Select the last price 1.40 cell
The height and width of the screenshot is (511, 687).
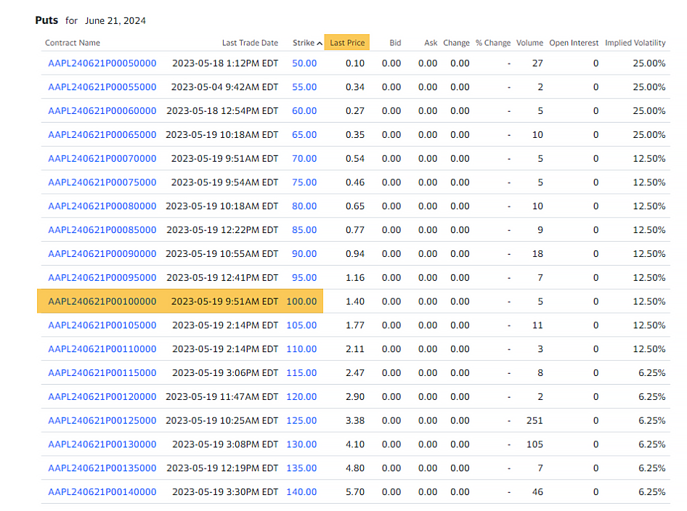(355, 301)
